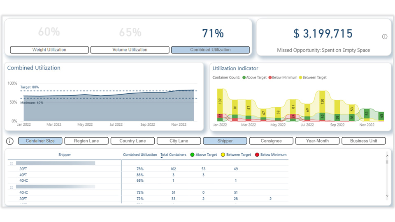This screenshot has width=395, height=222.
Task: Click the green Above Target column header icon
Action: click(x=191, y=155)
